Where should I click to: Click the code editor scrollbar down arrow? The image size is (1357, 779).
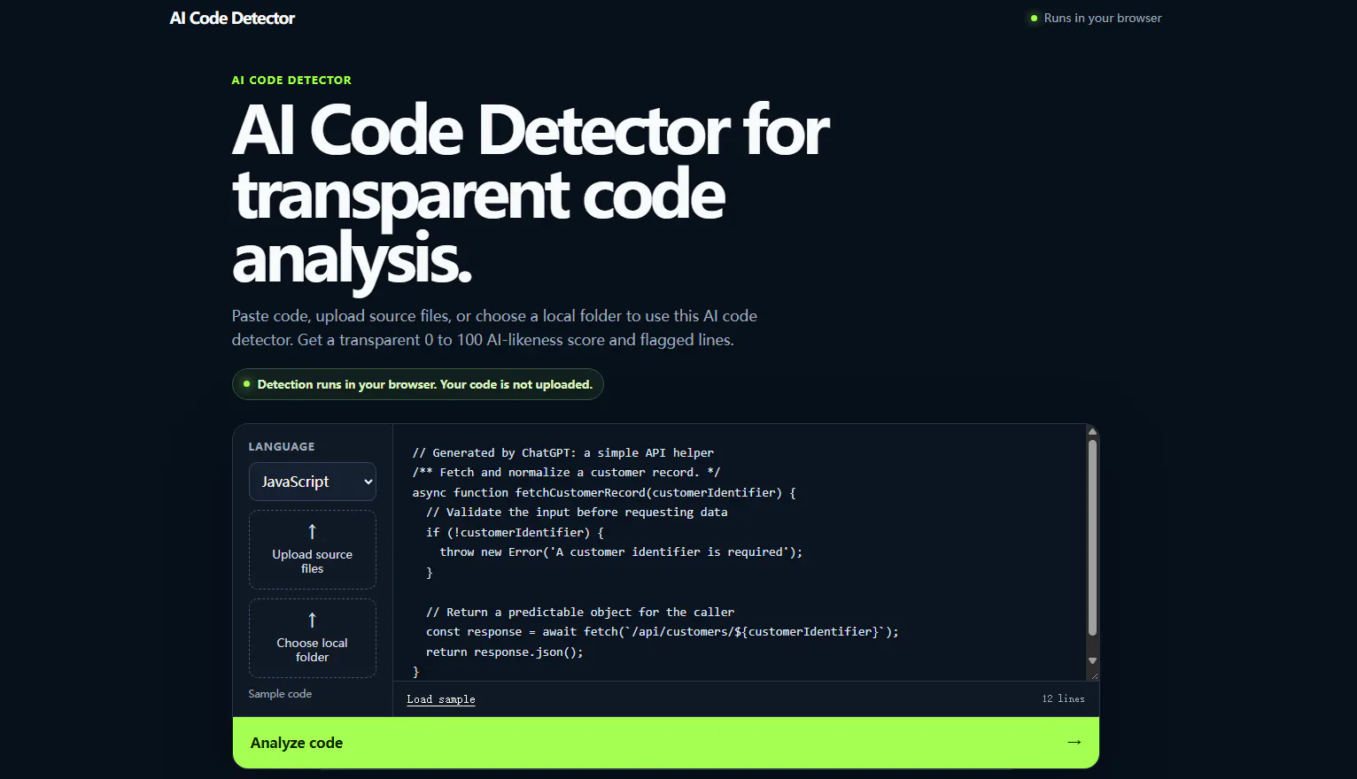coord(1092,660)
